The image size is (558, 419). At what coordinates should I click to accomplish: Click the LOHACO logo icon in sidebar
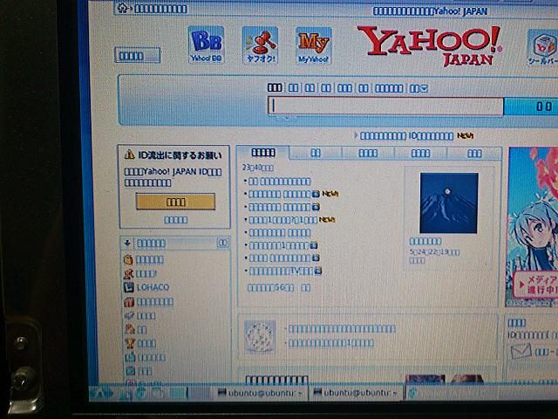[128, 287]
